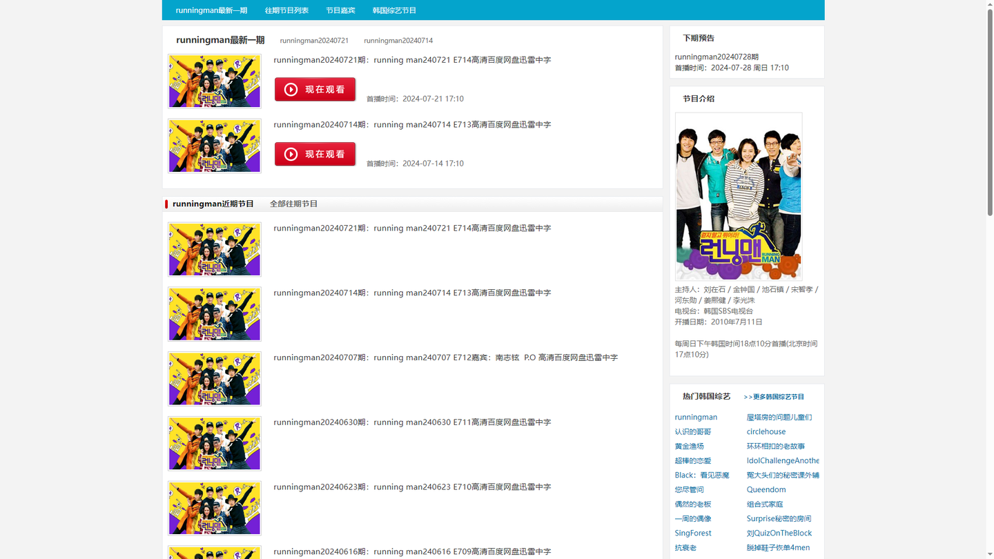Open 黄金渔场 show link
994x559 pixels.
click(690, 447)
